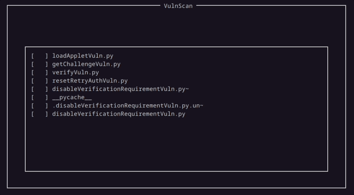Select the final disableVerificationRequirementVuln.py file name
The image size is (354, 195).
118,114
